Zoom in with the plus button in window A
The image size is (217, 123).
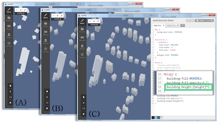(x=21, y=10)
